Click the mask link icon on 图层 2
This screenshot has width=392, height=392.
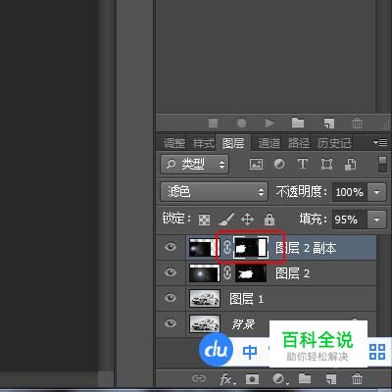(227, 273)
